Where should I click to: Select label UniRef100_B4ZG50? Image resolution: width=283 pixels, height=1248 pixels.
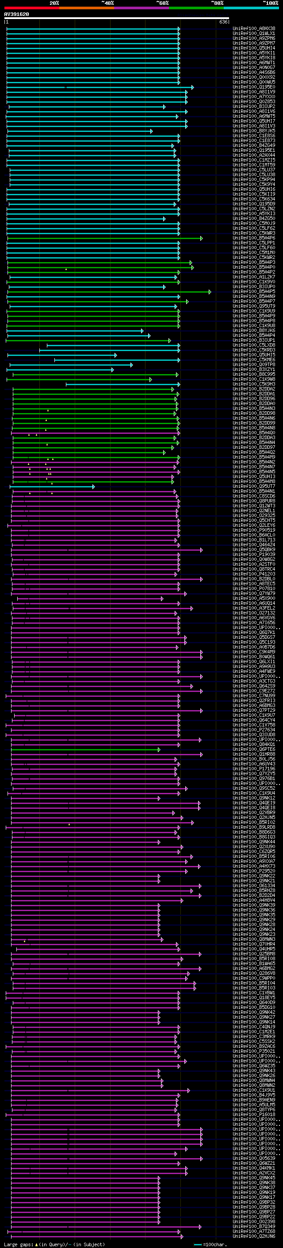coord(254,219)
